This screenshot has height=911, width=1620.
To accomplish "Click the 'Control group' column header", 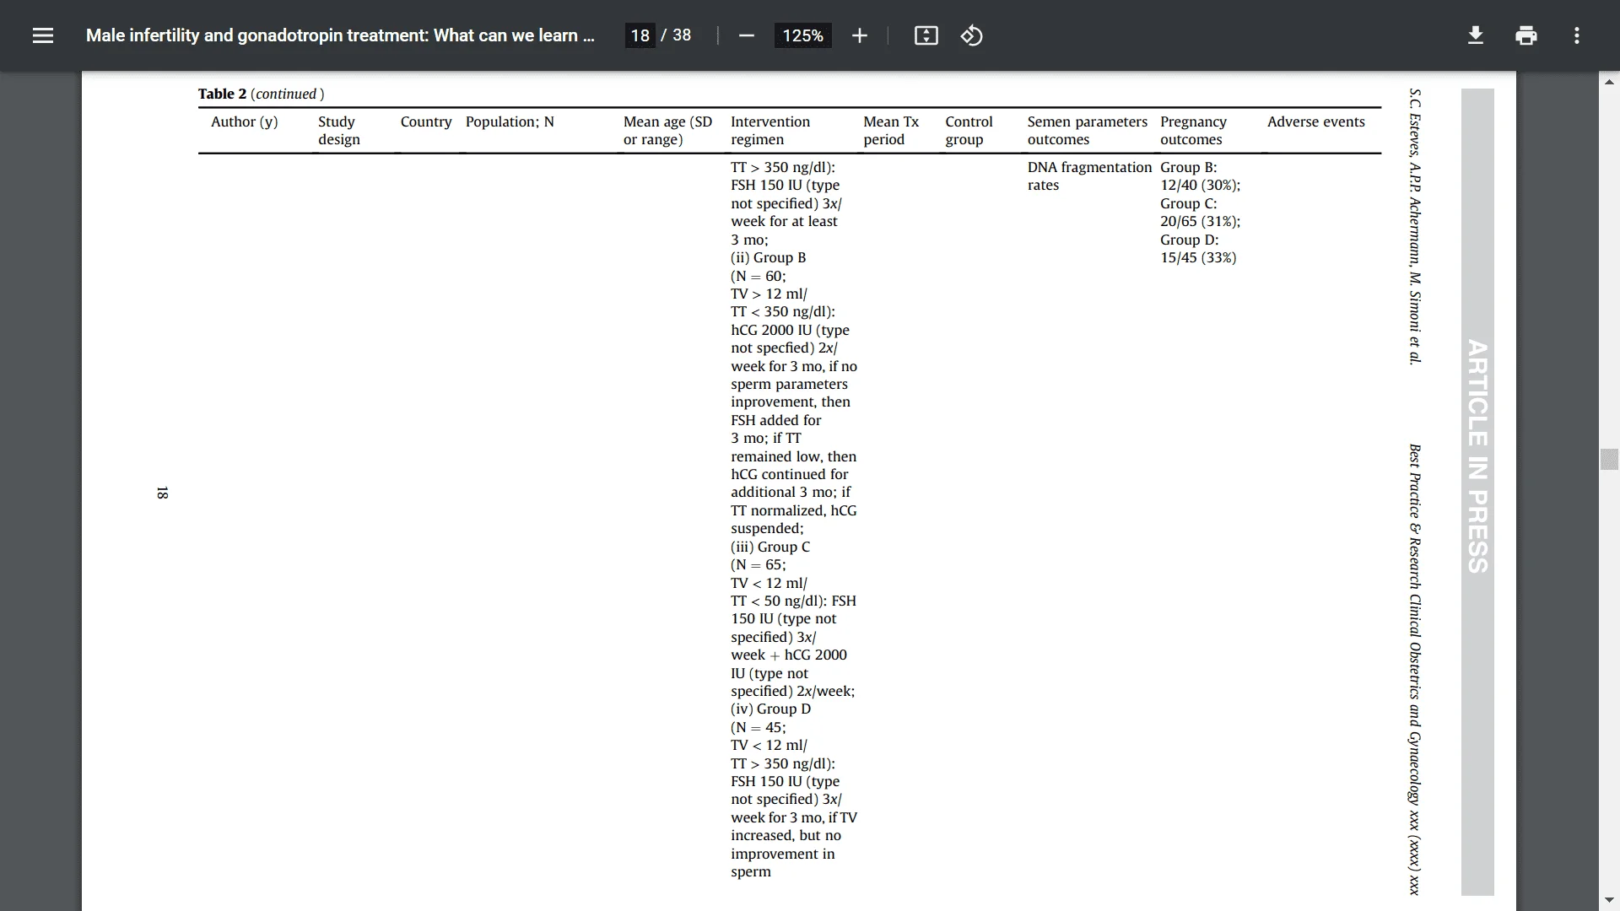I will coord(969,131).
